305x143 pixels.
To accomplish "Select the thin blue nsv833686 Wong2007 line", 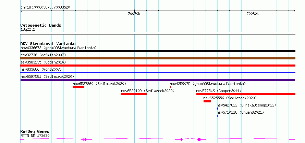I will (x=158, y=72).
